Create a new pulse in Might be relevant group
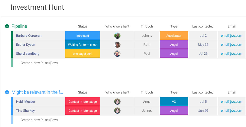The width and height of the screenshot is (246, 127). [38, 120]
